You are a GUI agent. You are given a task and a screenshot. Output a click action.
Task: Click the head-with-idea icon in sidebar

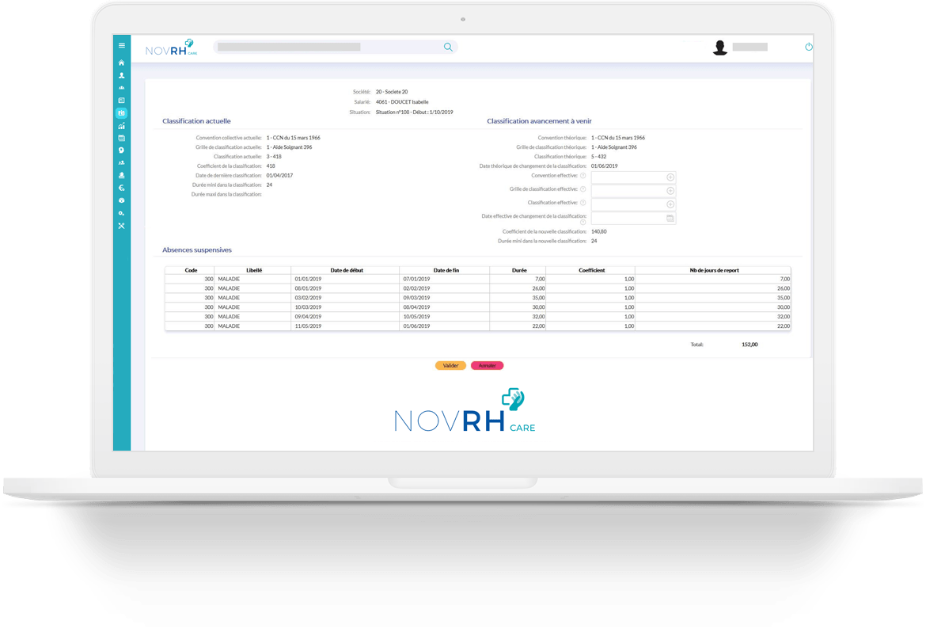coord(122,150)
